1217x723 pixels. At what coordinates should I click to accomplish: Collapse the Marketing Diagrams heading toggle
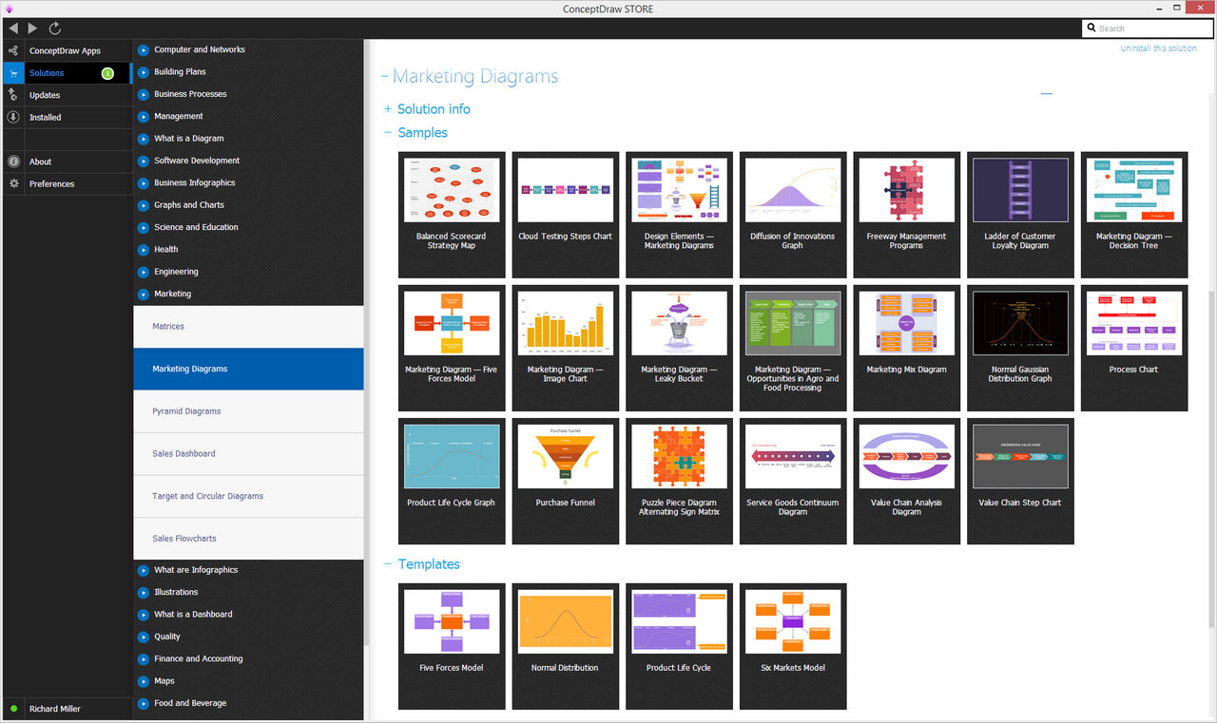point(385,77)
